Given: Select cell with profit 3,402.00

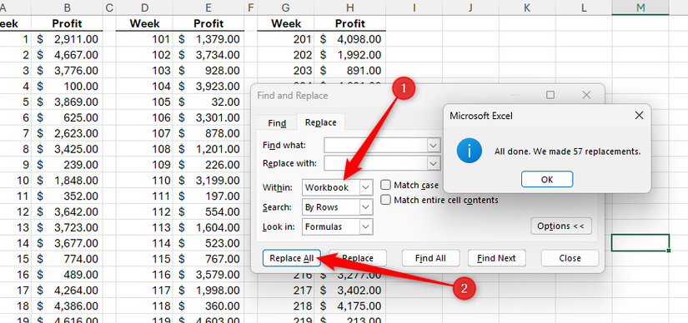Looking at the screenshot, I should 349,291.
